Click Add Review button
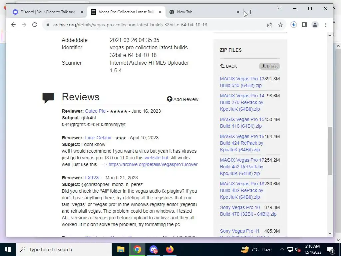Viewport: 341px width, 256px height. pos(182,99)
